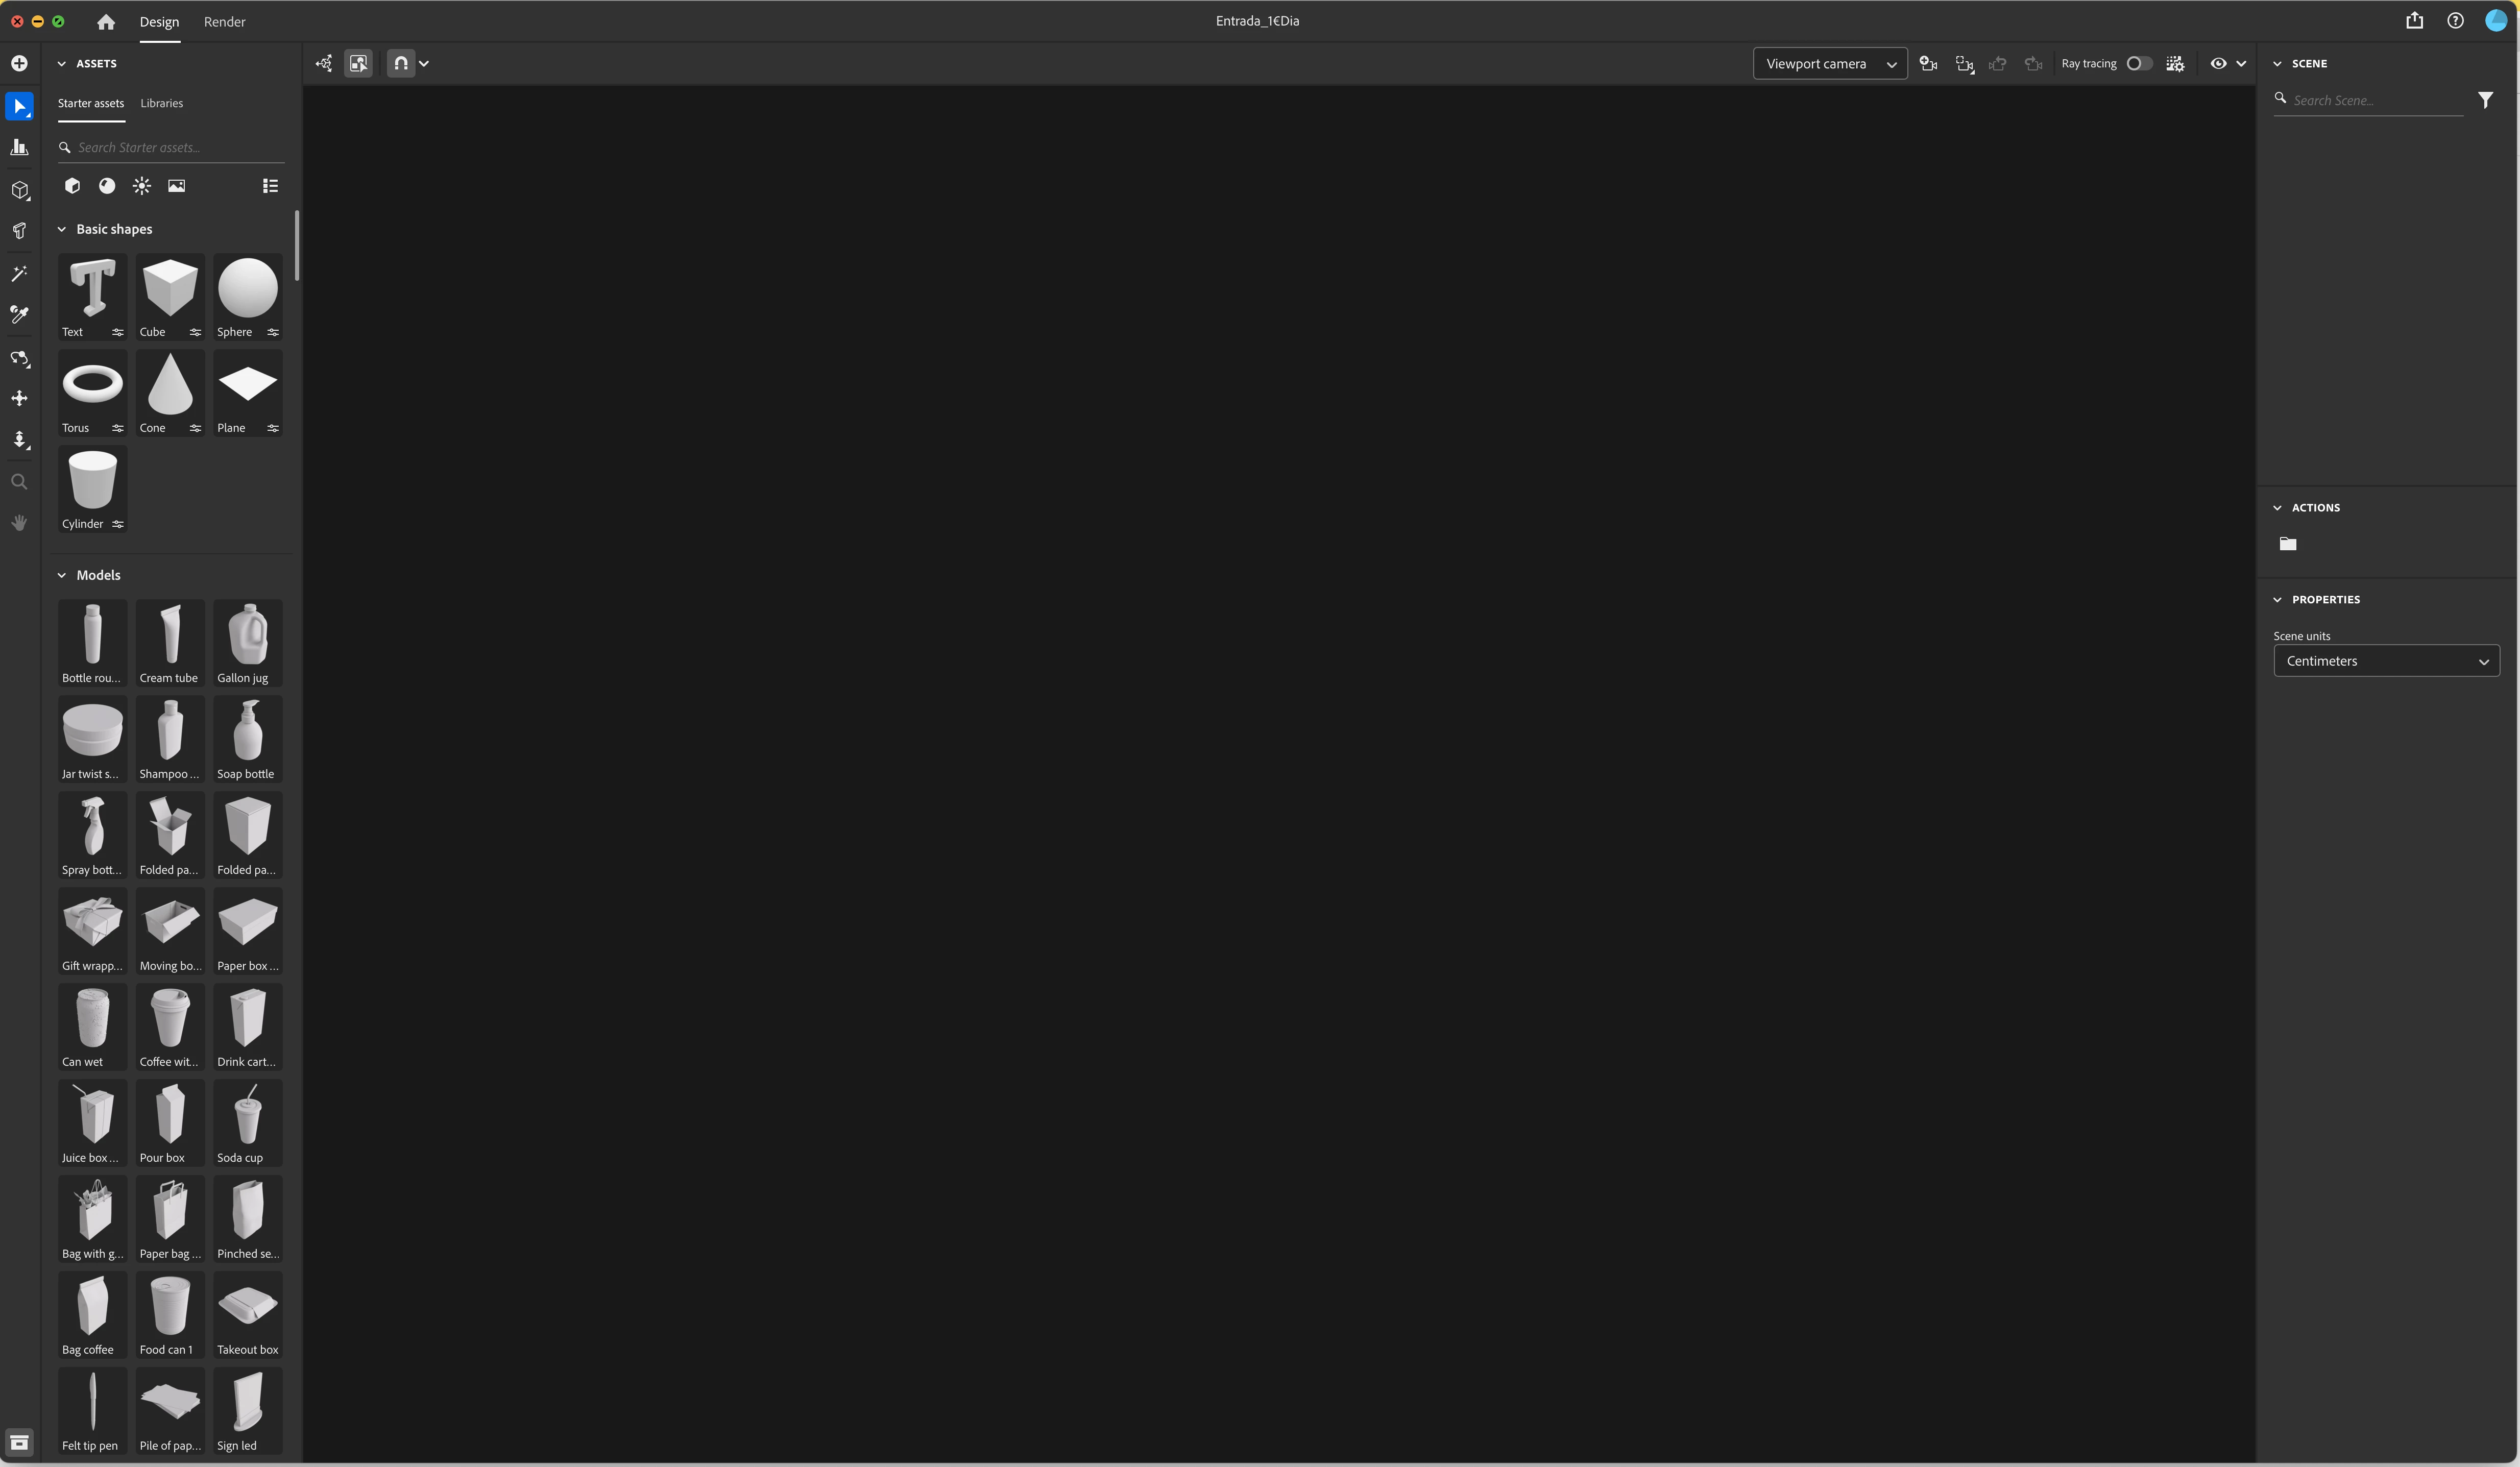The image size is (2520, 1467).
Task: Select the magic wand tool
Action: (x=19, y=273)
